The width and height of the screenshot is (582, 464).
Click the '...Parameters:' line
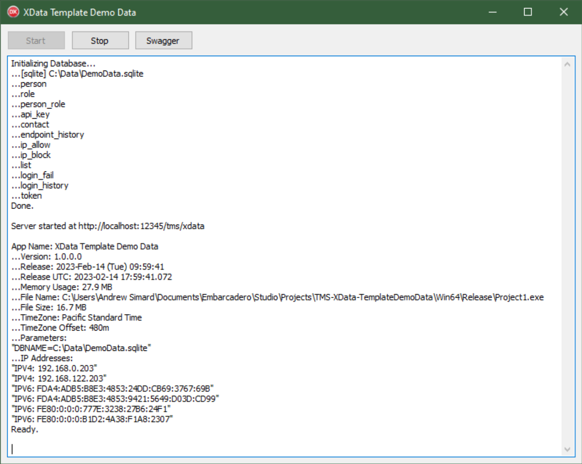[x=39, y=338]
